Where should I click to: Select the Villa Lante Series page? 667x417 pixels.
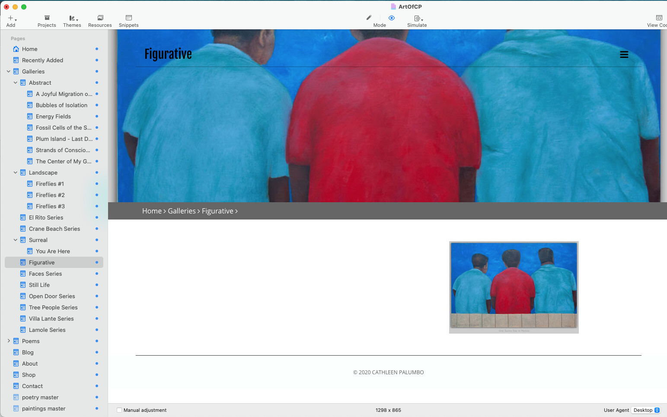coord(51,318)
